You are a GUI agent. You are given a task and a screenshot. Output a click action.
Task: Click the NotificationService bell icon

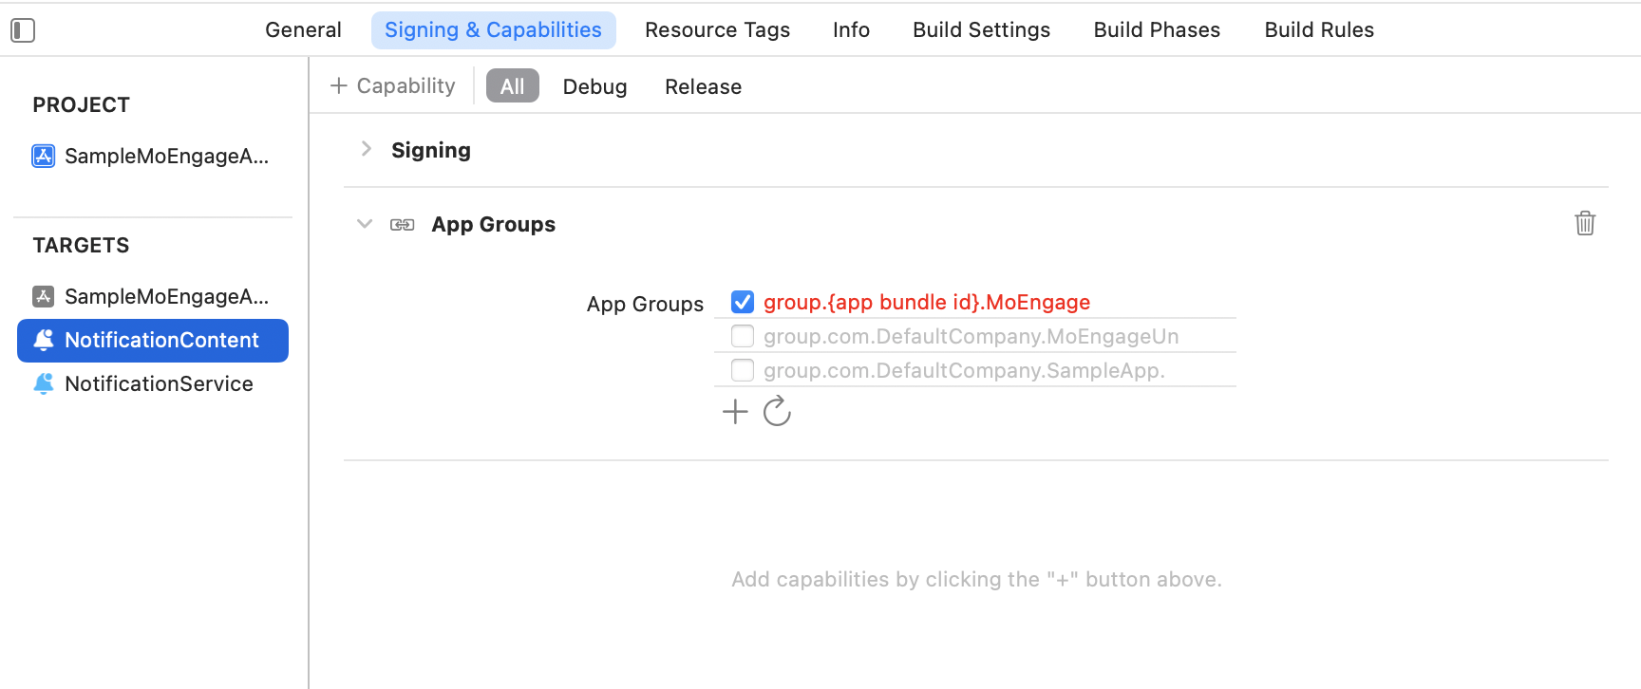[44, 383]
